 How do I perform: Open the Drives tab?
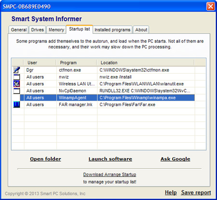coord(38,30)
